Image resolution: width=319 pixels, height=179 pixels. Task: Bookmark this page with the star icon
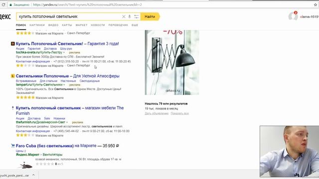tap(315, 4)
